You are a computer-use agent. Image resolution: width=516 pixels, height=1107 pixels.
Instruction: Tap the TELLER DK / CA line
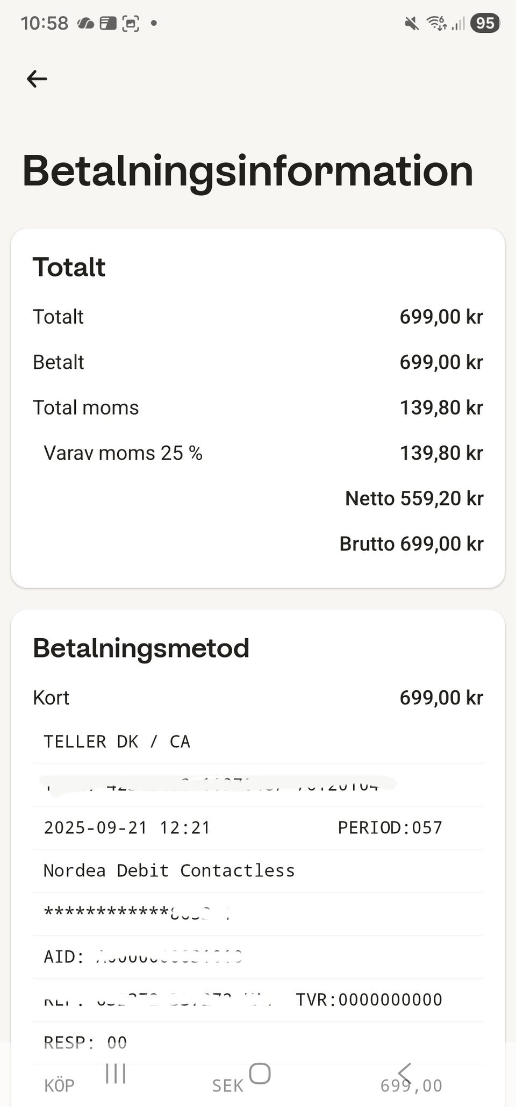pos(117,742)
